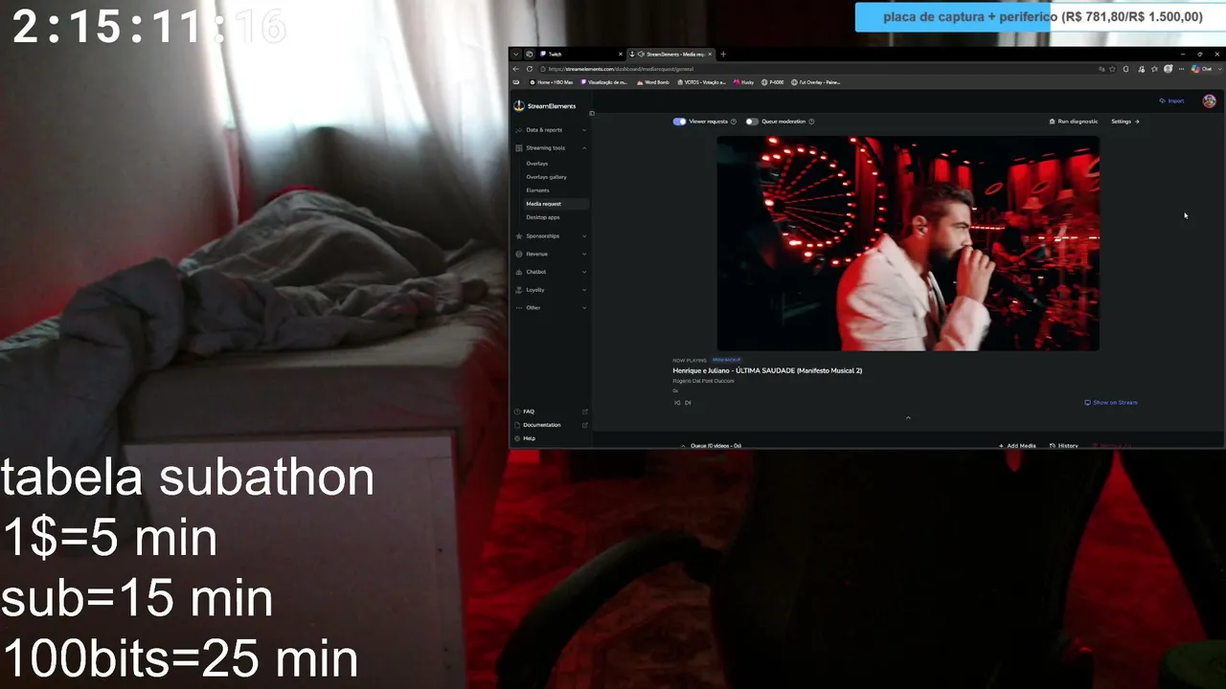The image size is (1226, 689).
Task: Open the StreamElements account avatar
Action: 1209,101
